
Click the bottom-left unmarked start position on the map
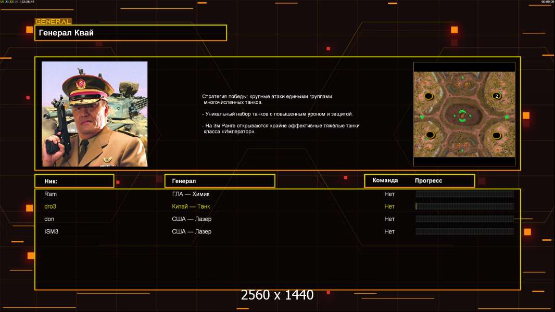point(430,135)
